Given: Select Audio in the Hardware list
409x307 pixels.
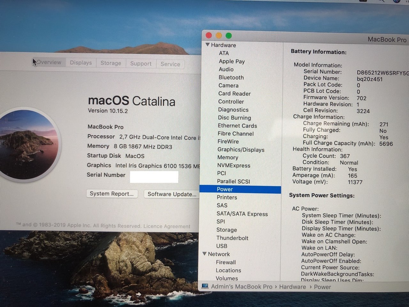Looking at the screenshot, I should (226, 69).
